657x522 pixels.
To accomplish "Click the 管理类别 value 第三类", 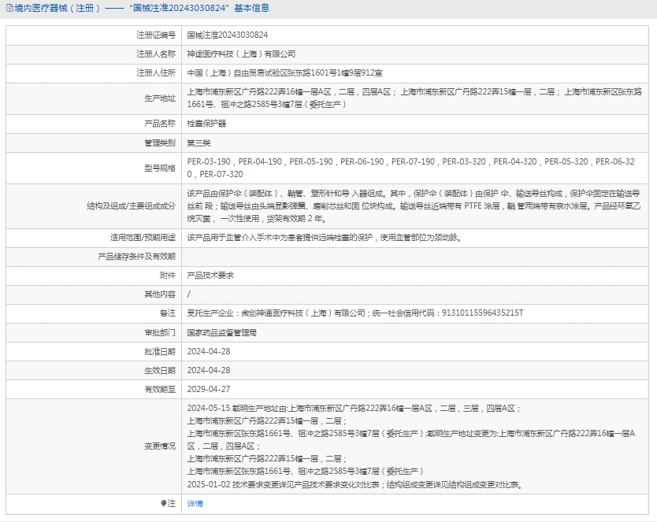I will point(199,143).
